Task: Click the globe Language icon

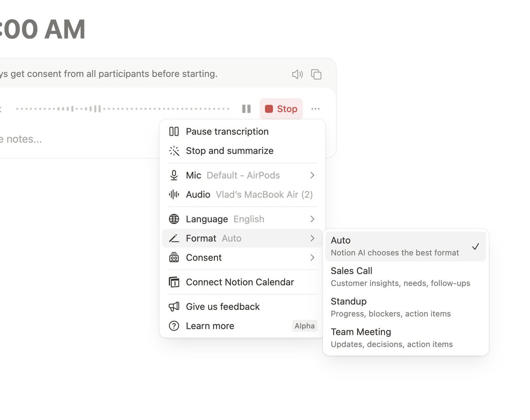Action: coord(174,219)
